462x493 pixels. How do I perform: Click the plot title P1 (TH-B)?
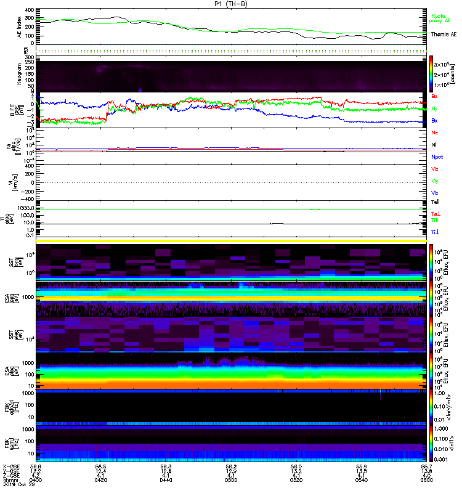pos(230,4)
